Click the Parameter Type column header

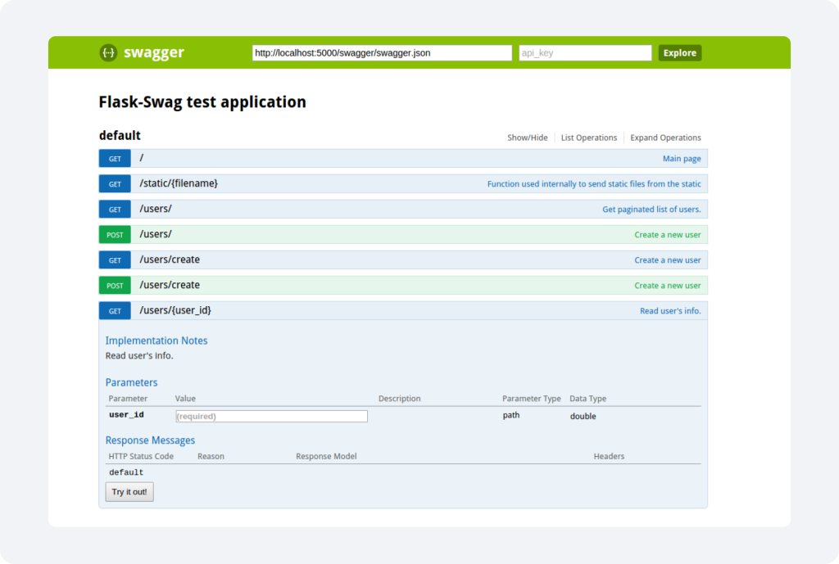531,399
